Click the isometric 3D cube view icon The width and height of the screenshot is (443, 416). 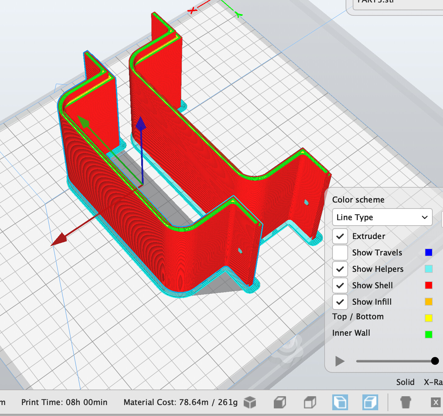pos(250,402)
